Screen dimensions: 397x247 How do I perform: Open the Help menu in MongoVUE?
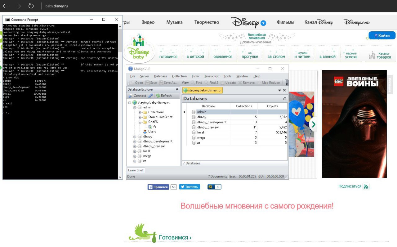click(x=257, y=76)
